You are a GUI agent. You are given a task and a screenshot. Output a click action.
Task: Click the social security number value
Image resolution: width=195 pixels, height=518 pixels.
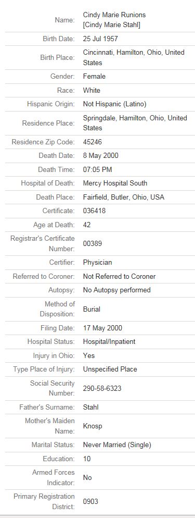(102, 389)
